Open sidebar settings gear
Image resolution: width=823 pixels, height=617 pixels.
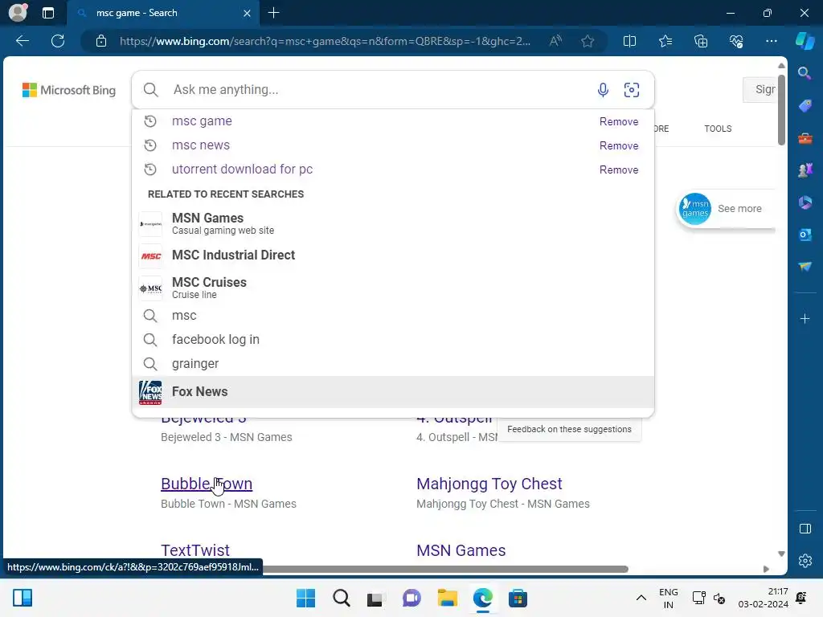pos(805,560)
